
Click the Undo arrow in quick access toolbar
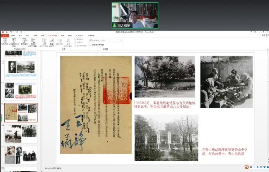pyautogui.click(x=11, y=32)
